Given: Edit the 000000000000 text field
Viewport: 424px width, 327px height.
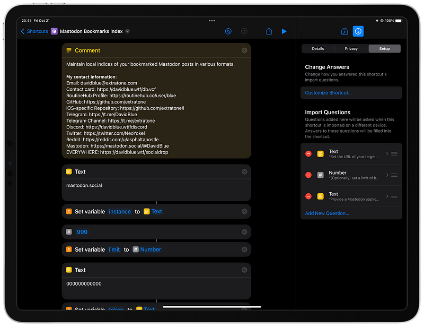Looking at the screenshot, I should [x=156, y=288].
